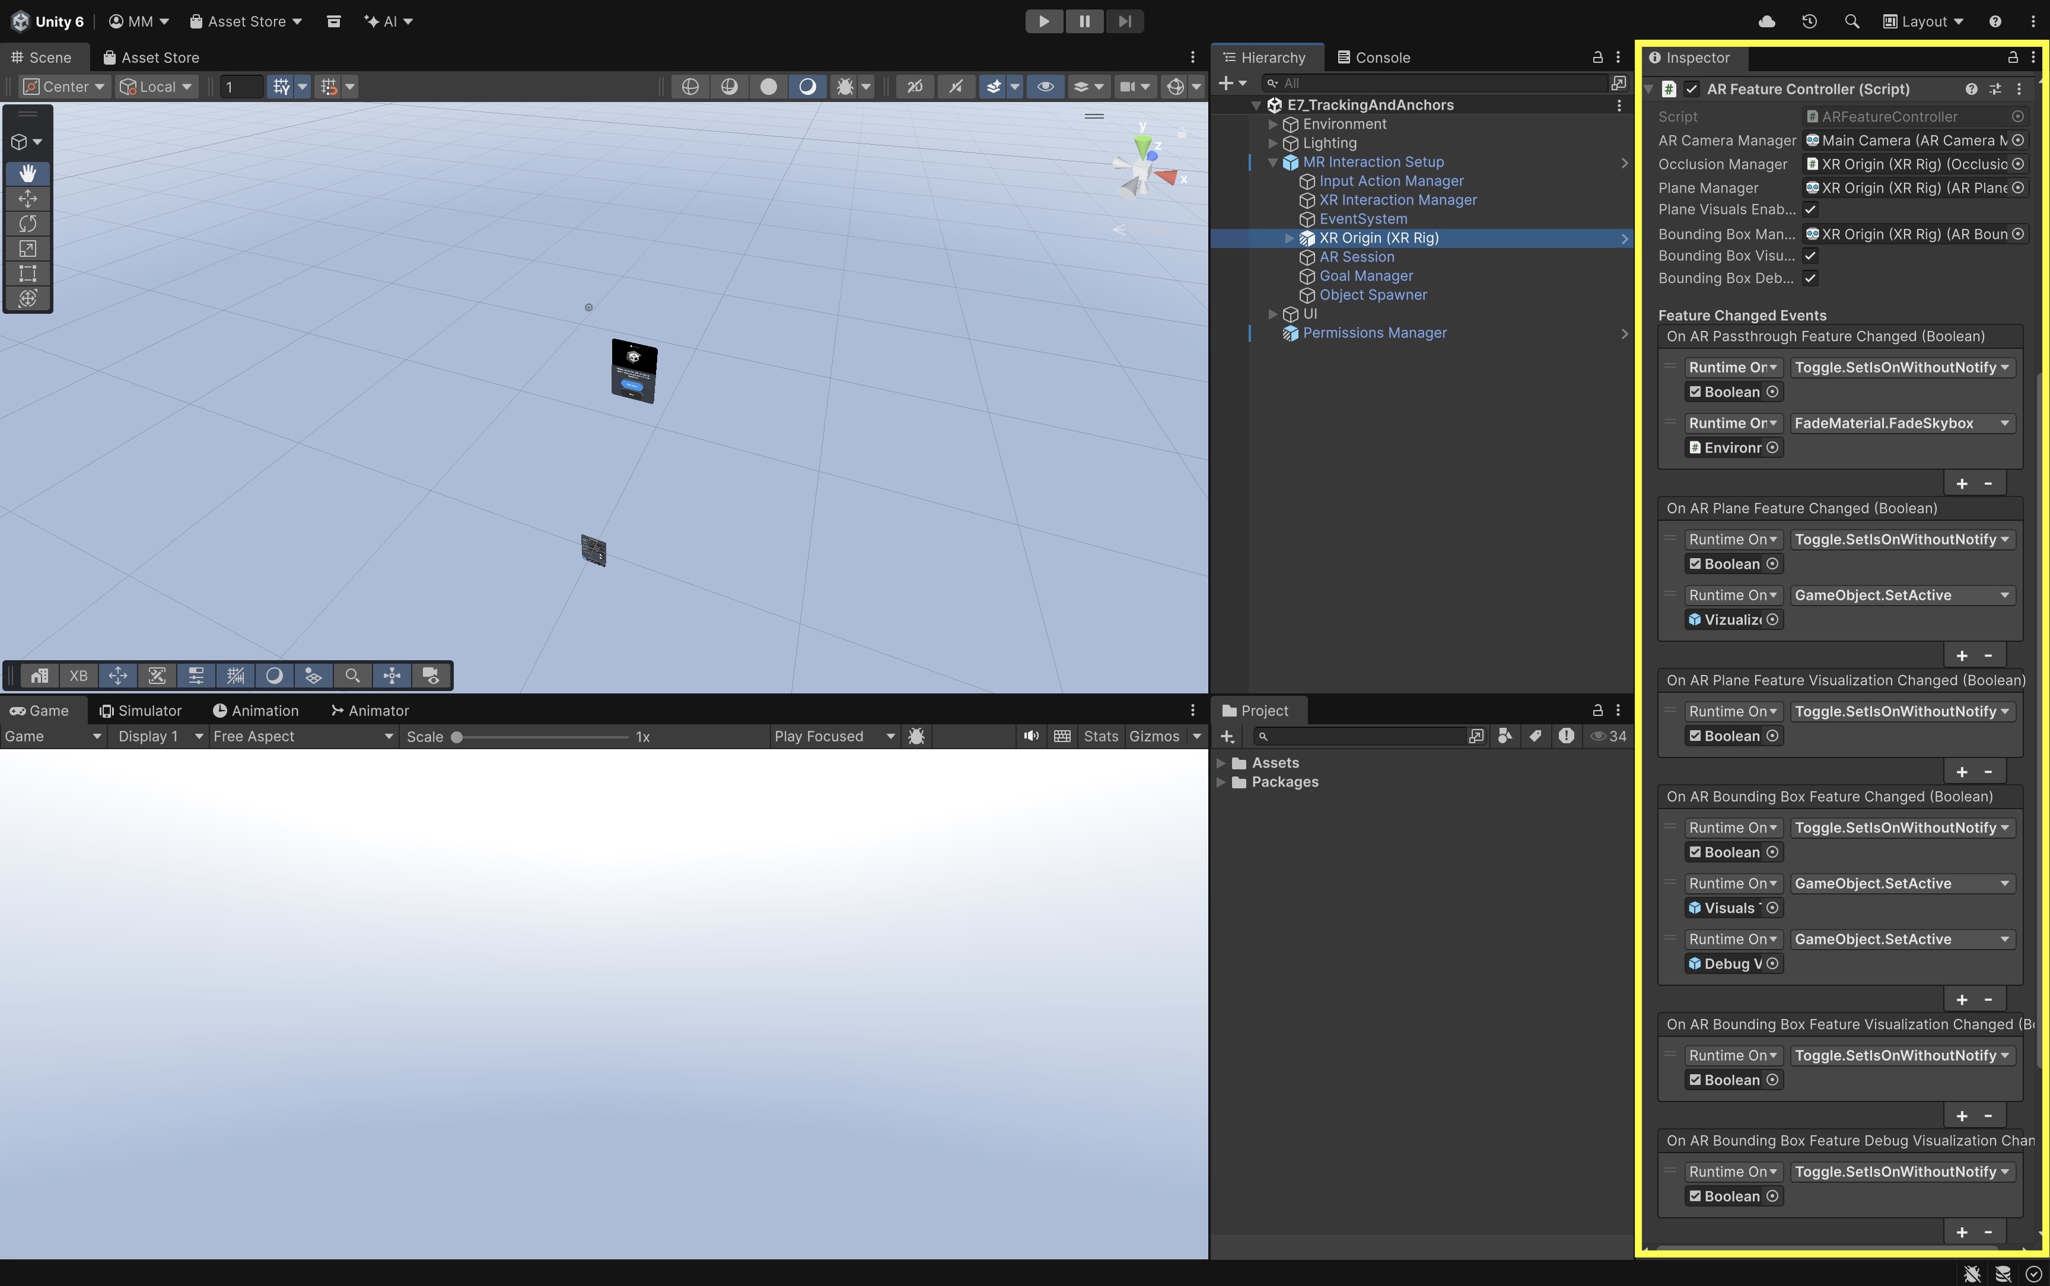Viewport: 2050px width, 1286px height.
Task: Open the Undo History clock icon
Action: 1809,21
